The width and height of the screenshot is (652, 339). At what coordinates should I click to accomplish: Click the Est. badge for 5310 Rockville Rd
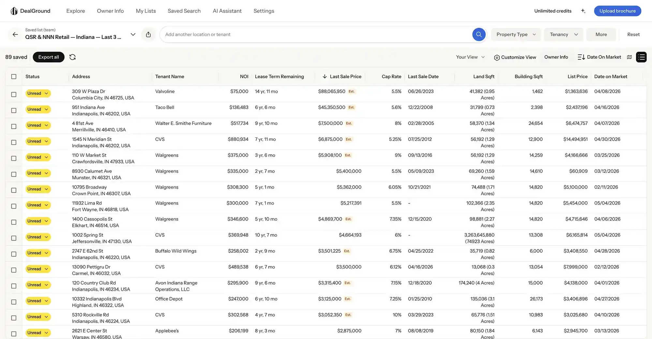(x=348, y=315)
